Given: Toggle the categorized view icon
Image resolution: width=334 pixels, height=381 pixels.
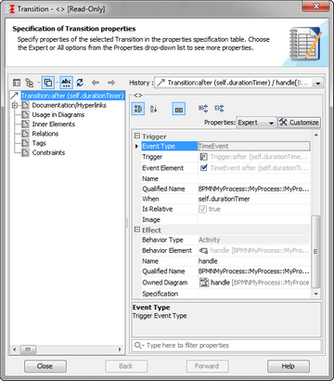Looking at the screenshot, I should tap(138, 109).
